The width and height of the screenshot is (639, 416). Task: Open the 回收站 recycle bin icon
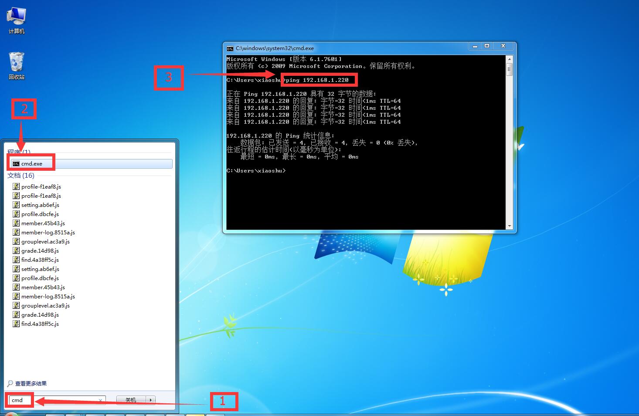pyautogui.click(x=17, y=66)
